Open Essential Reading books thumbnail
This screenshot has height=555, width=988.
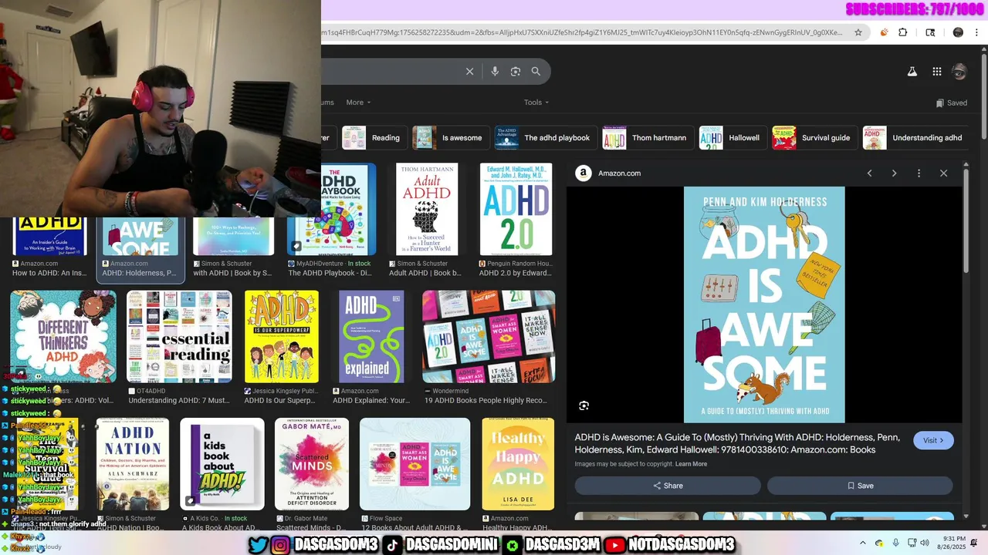(x=179, y=336)
